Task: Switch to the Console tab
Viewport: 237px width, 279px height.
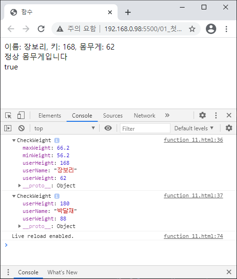Action: (x=82, y=116)
